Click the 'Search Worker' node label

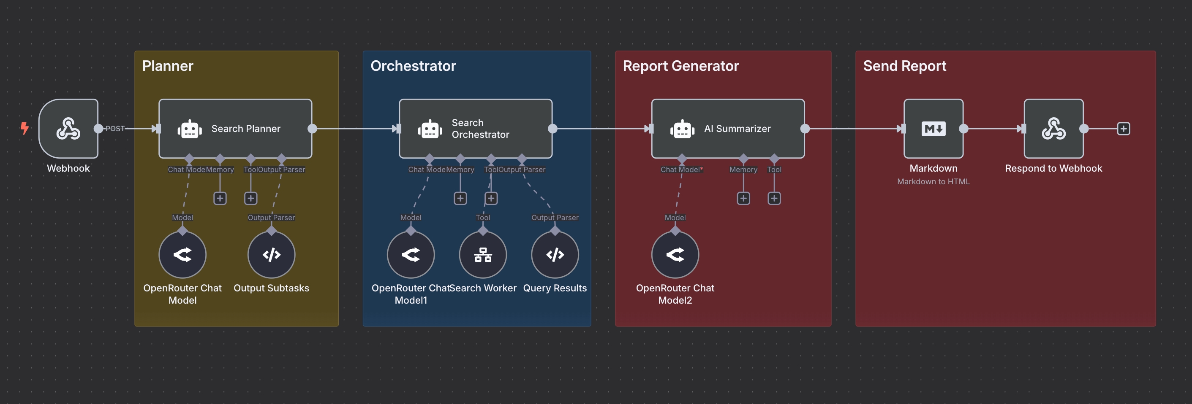pos(483,288)
